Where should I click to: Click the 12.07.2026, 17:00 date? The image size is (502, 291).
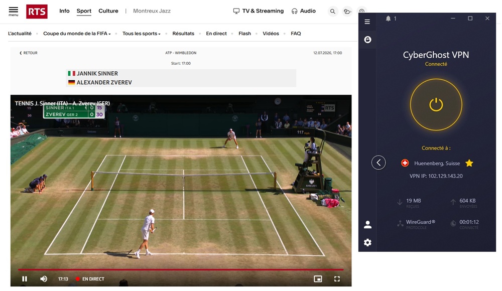tap(327, 53)
